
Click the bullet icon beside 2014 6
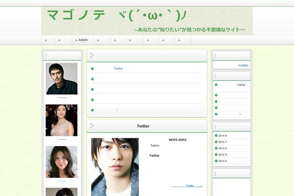pos(216,148)
